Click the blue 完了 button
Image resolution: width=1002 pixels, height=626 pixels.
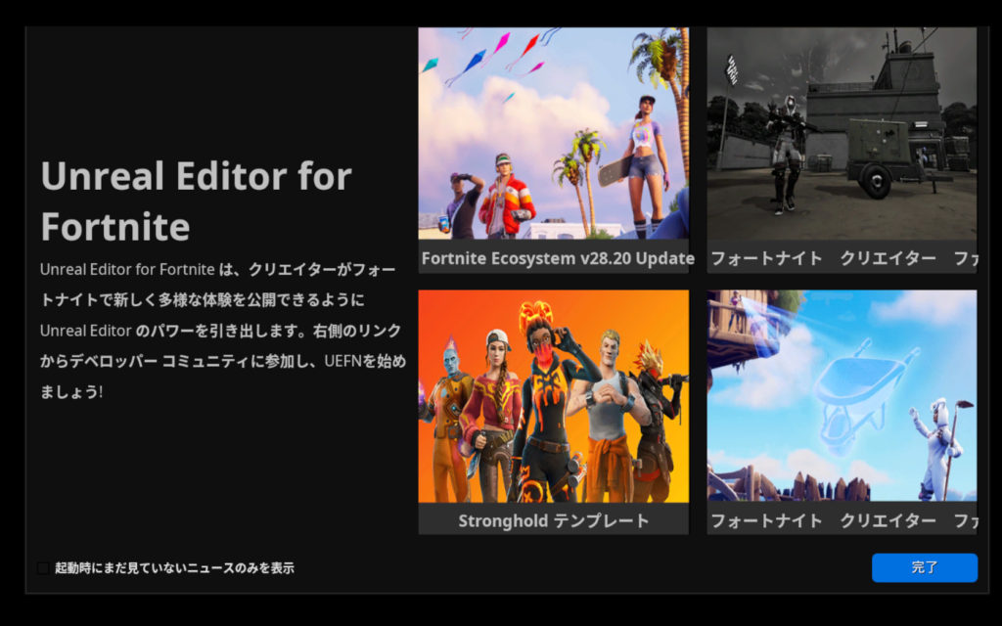(924, 567)
